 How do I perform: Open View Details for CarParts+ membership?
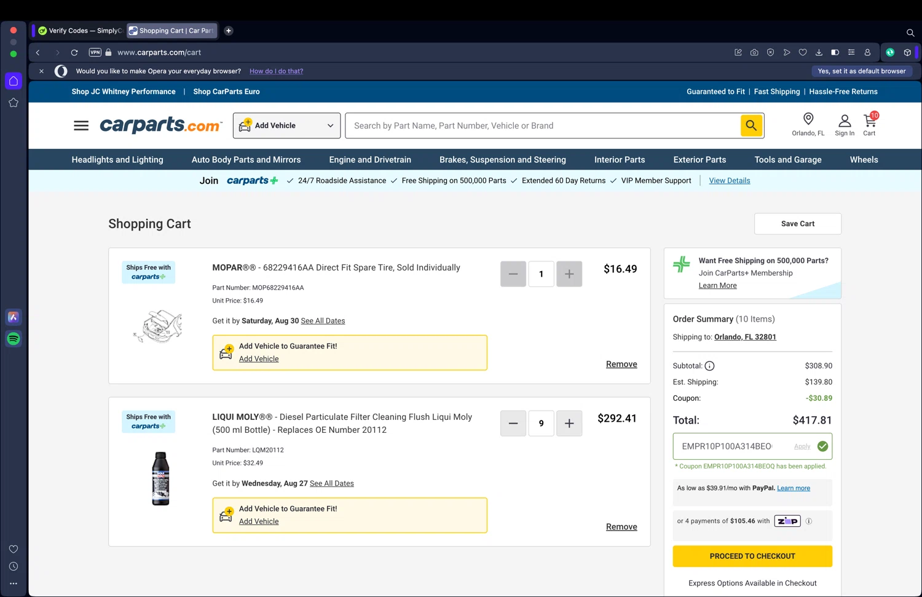[x=730, y=181]
